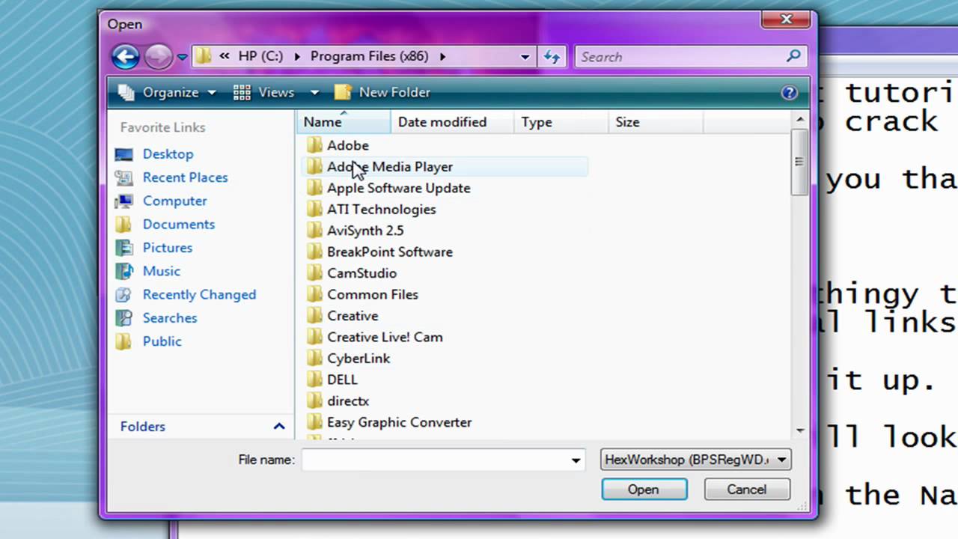Viewport: 958px width, 539px height.
Task: Click the file list scrollbar thumb
Action: [799, 162]
